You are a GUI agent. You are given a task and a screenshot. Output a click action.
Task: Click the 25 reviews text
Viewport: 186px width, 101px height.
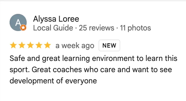[96, 28]
